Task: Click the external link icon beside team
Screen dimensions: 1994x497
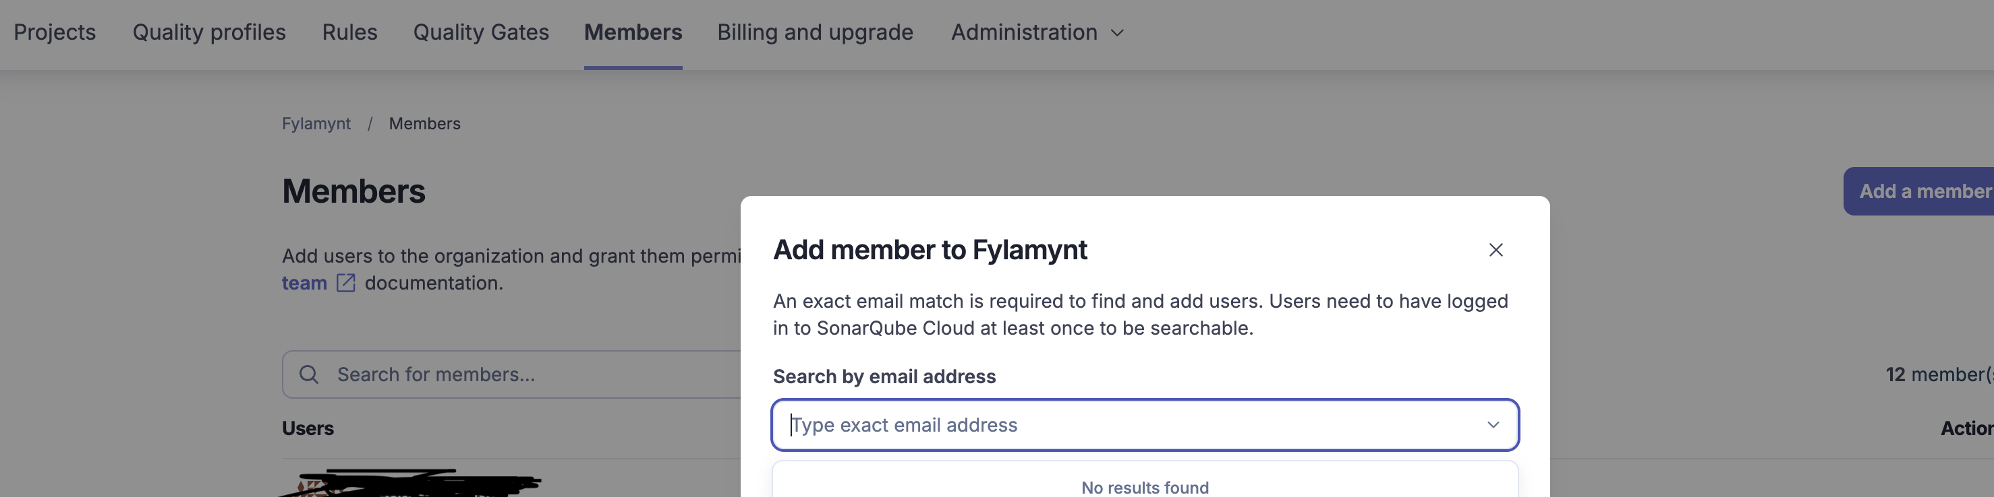Action: pyautogui.click(x=346, y=284)
